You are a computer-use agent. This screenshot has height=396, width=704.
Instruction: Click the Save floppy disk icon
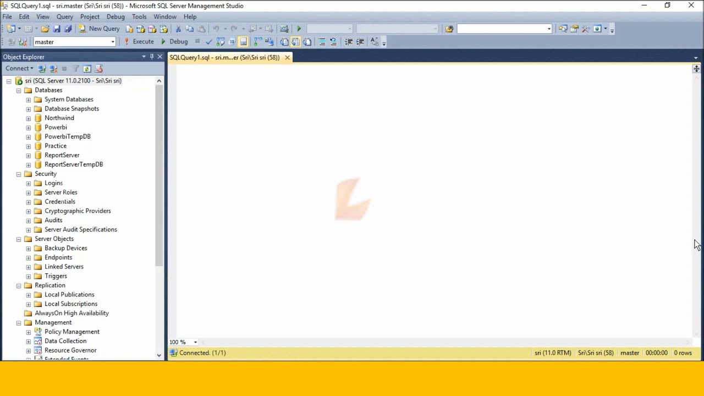(57, 29)
